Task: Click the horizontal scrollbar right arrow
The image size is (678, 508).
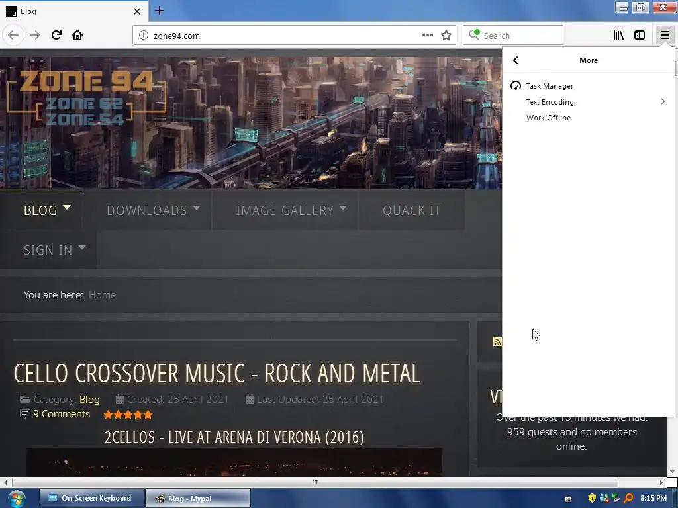Action: point(661,482)
